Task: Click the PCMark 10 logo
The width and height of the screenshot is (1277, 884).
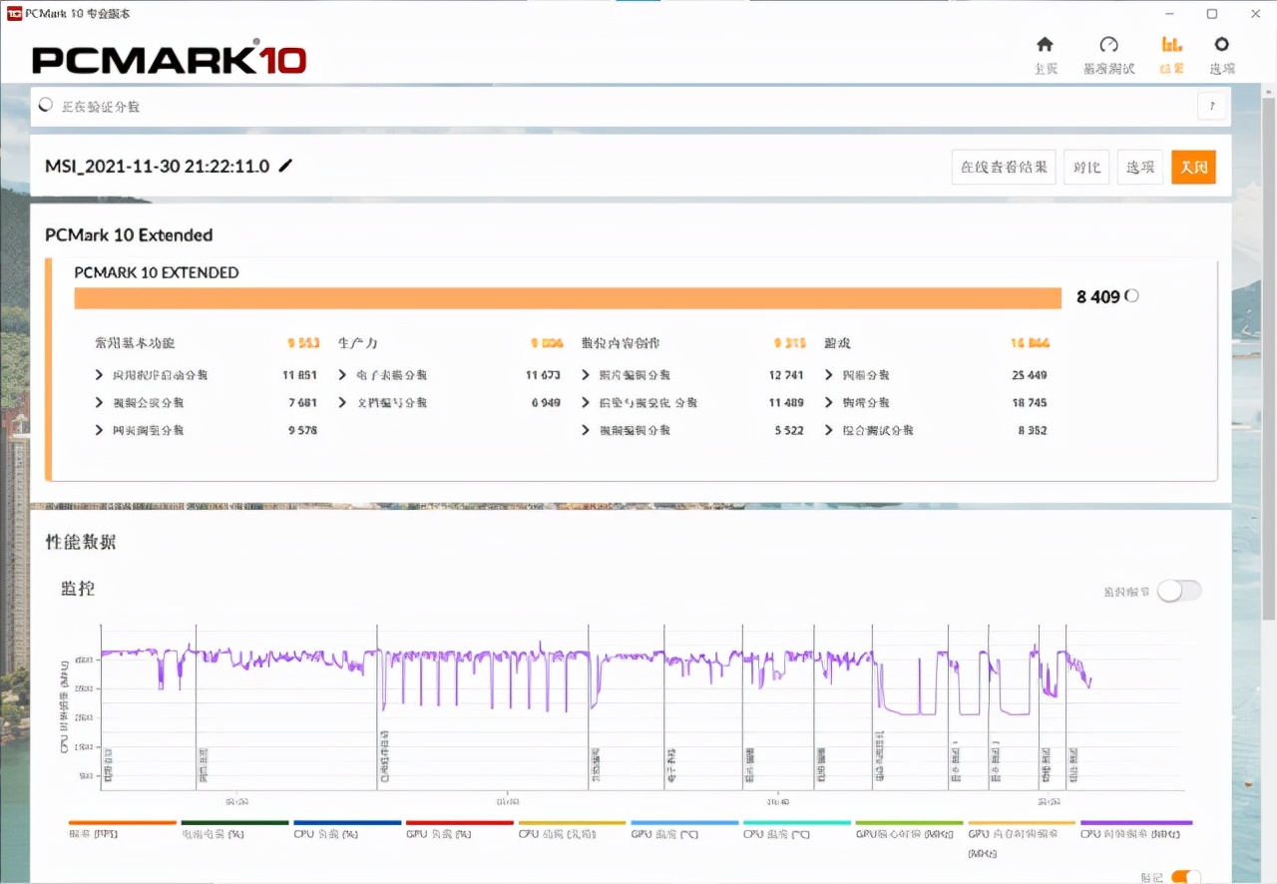Action: [169, 58]
